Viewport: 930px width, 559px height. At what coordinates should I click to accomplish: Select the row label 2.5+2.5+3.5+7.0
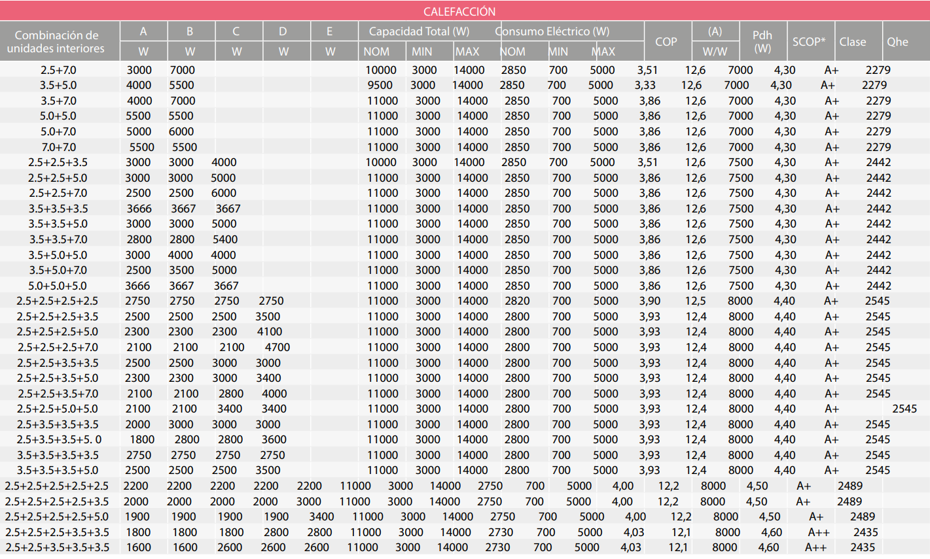tap(58, 394)
